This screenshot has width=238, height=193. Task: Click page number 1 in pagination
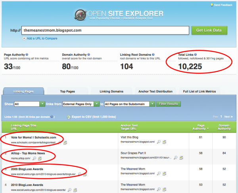221,116
